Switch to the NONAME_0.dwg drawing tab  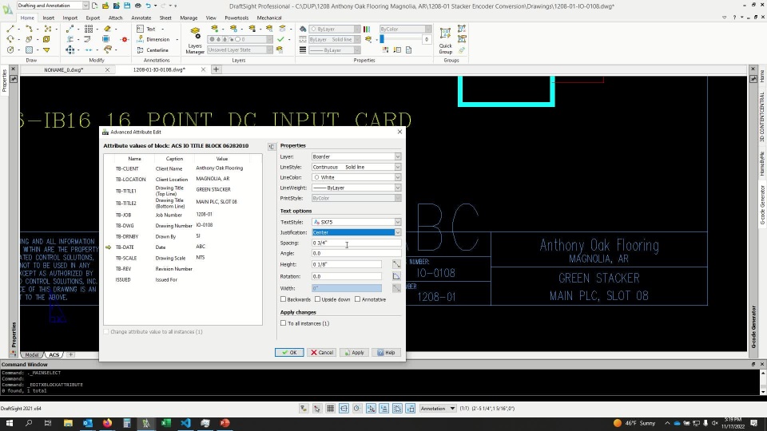point(64,69)
